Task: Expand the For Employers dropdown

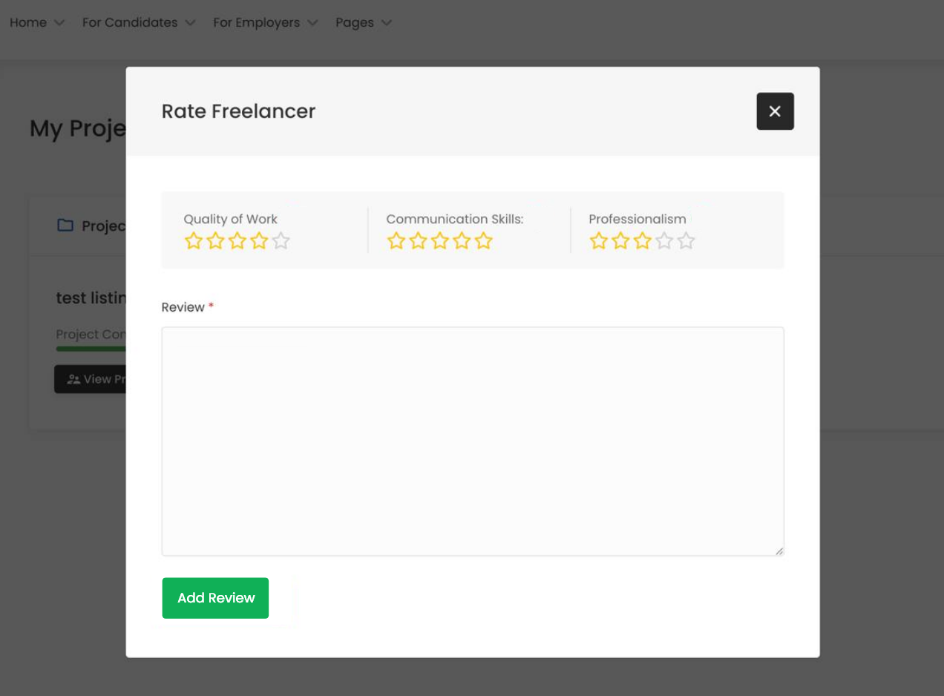Action: [265, 23]
